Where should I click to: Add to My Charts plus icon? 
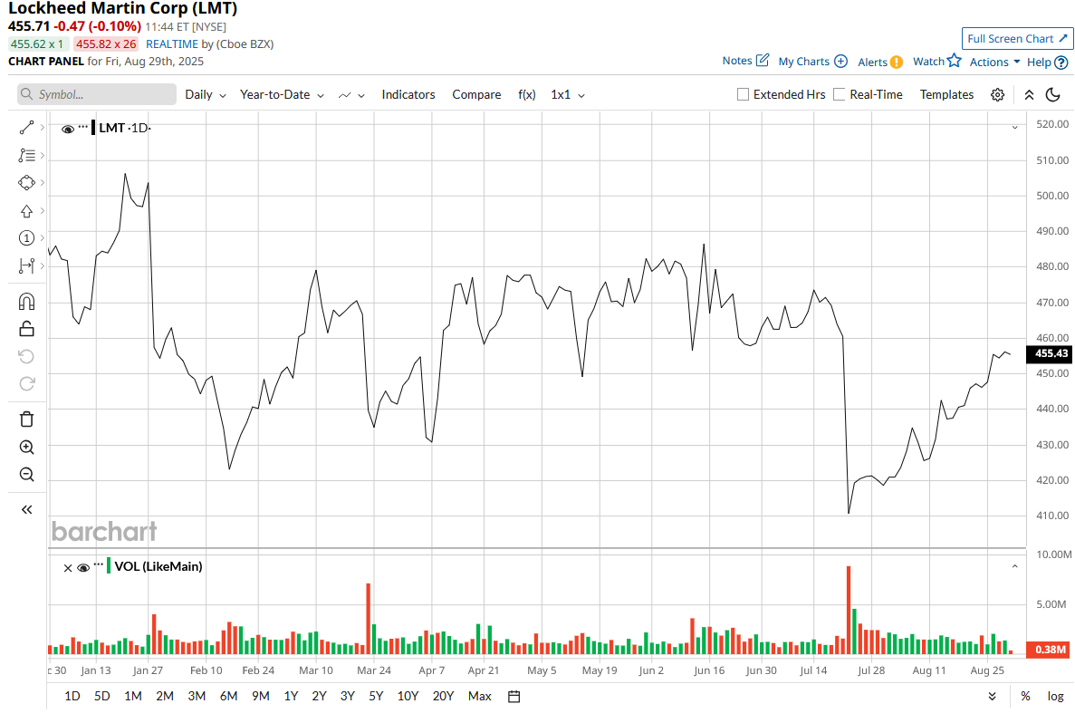tap(840, 61)
